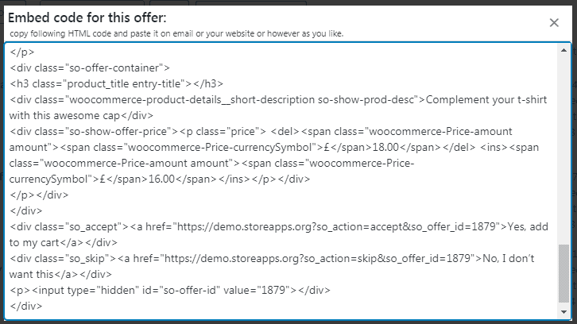Viewport: 577px width, 324px height.
Task: Close the embed code dialog
Action: click(x=554, y=23)
